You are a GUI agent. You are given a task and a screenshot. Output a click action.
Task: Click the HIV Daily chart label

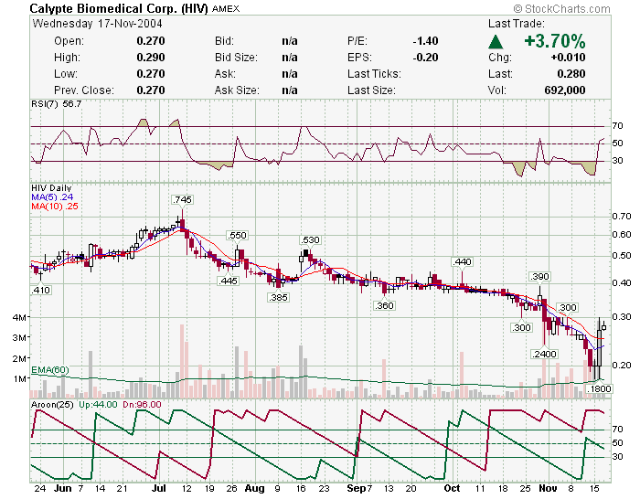pyautogui.click(x=51, y=188)
